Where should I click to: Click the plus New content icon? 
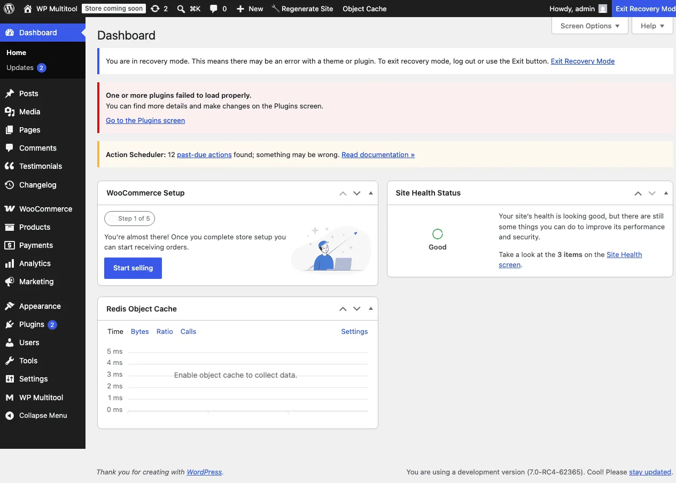(240, 9)
